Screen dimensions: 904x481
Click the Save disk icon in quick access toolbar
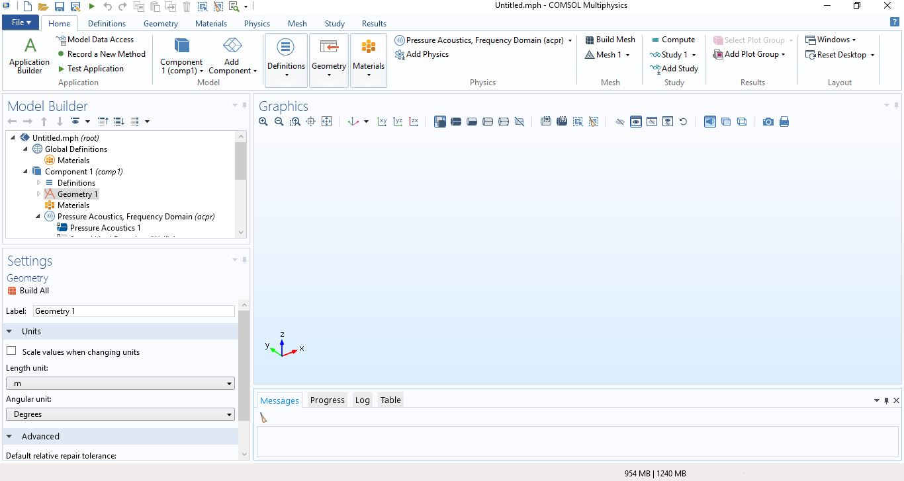[59, 7]
